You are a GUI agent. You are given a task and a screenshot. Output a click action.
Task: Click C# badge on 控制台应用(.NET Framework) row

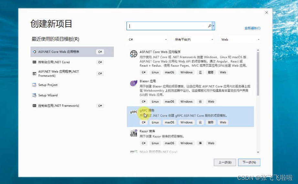pyautogui.click(x=100, y=106)
